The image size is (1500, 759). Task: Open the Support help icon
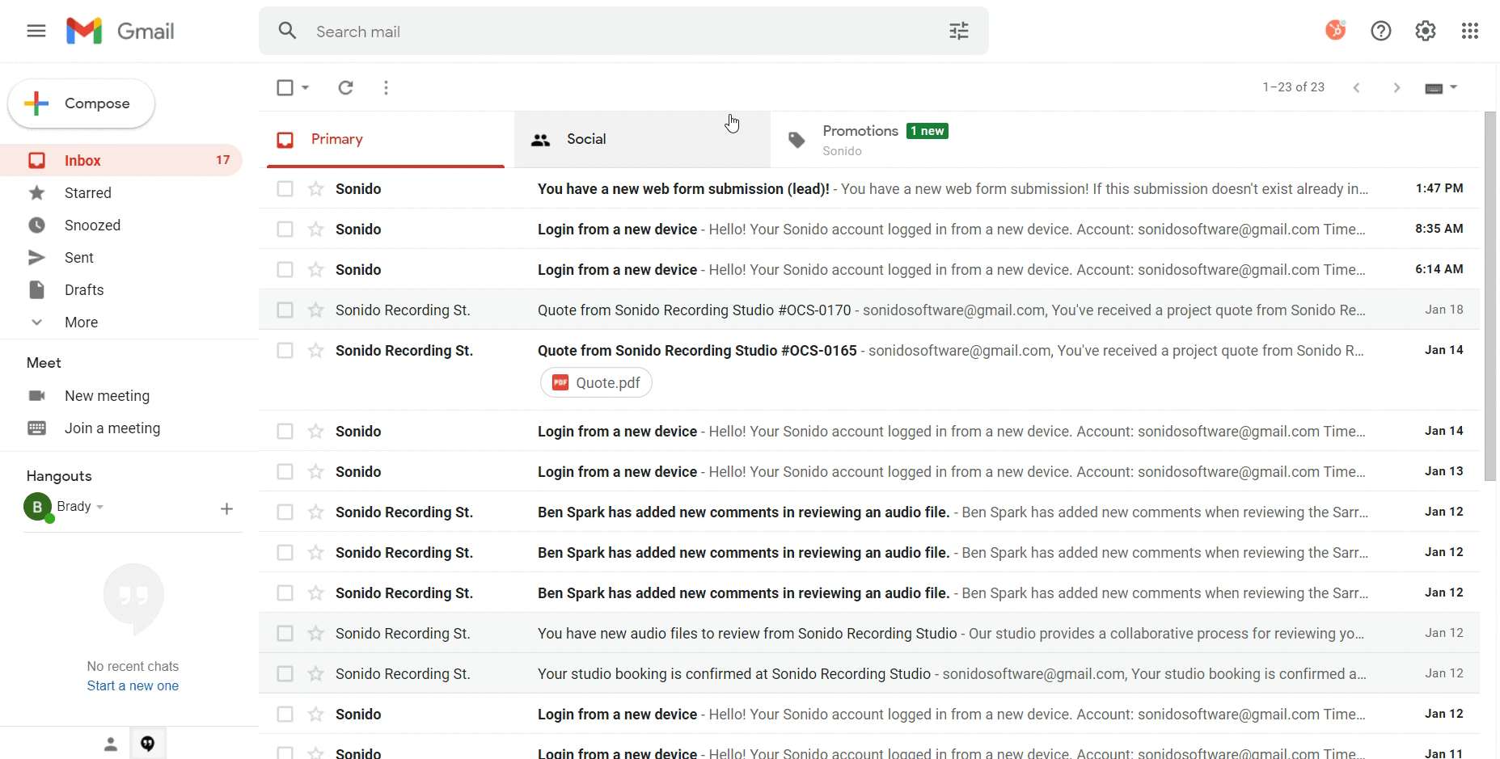(x=1381, y=31)
